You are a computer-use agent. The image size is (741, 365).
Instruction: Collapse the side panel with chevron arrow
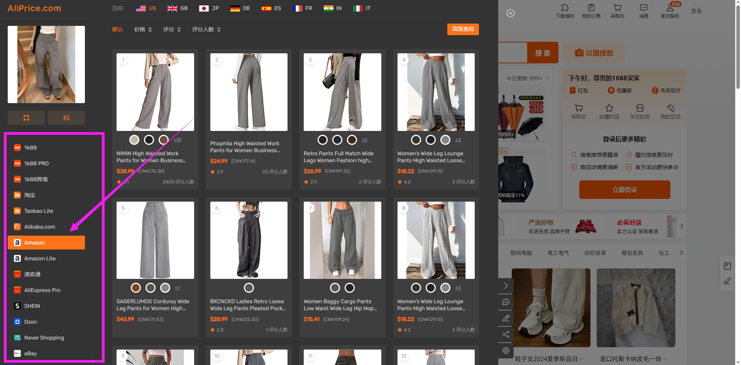[506, 286]
